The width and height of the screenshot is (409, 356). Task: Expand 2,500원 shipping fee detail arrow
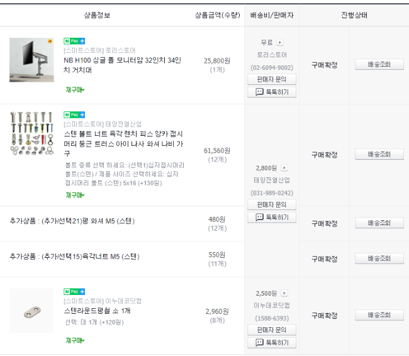[x=284, y=293]
